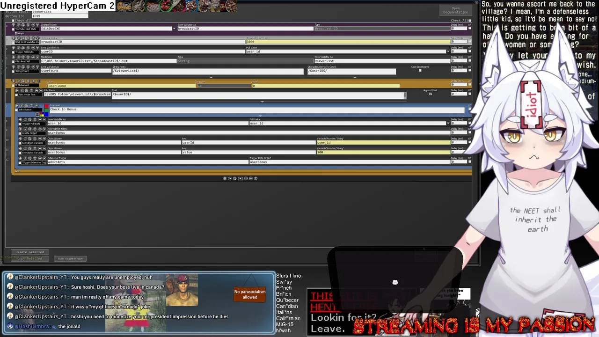
Task: Click plus icon on userID Trigger Pull Data row
Action: (x=14, y=47)
